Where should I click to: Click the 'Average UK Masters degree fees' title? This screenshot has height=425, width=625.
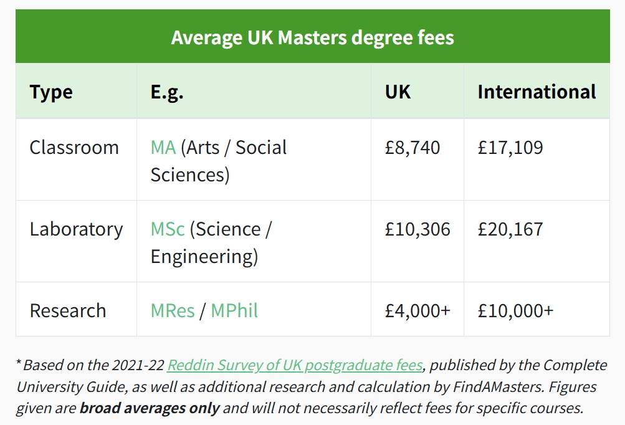312,37
